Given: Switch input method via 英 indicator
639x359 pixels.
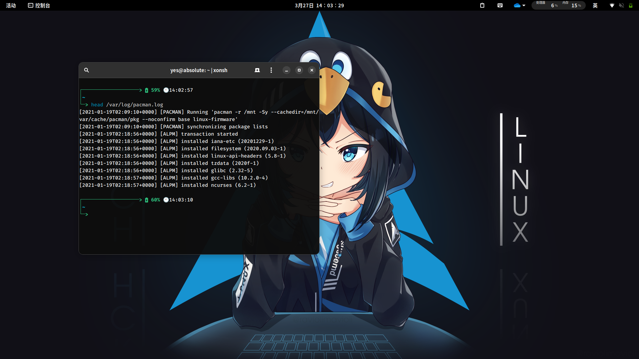Looking at the screenshot, I should coord(595,5).
